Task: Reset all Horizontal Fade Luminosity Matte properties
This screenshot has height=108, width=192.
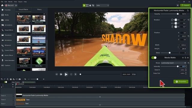Action: point(188,10)
